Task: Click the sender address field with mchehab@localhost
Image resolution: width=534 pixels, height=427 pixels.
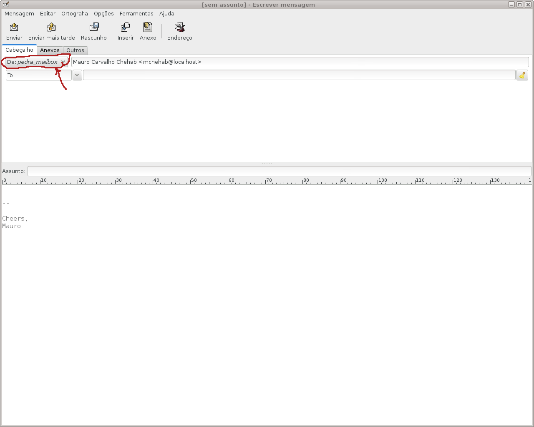Action: pos(300,62)
